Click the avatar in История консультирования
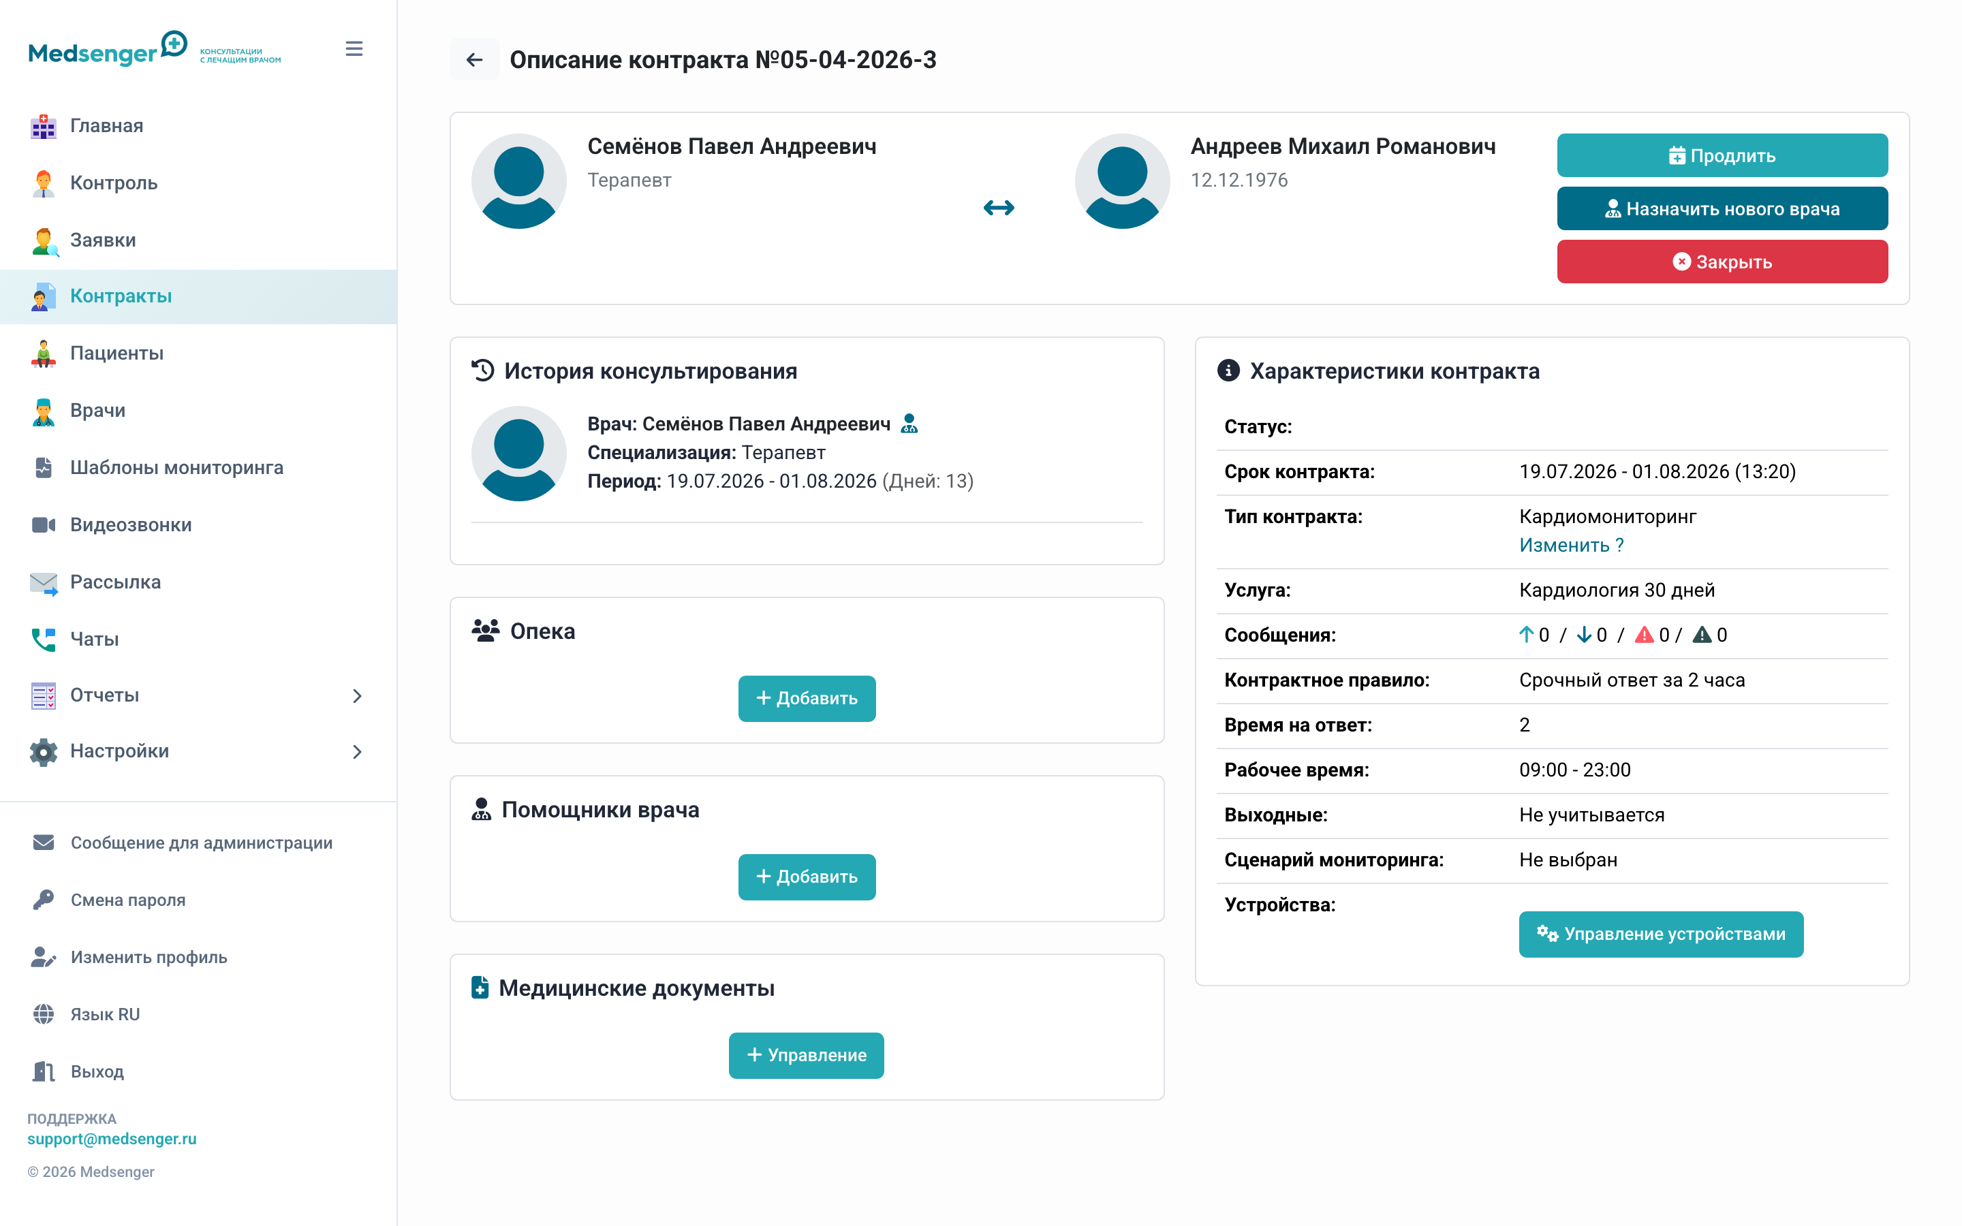1962x1226 pixels. tap(519, 453)
